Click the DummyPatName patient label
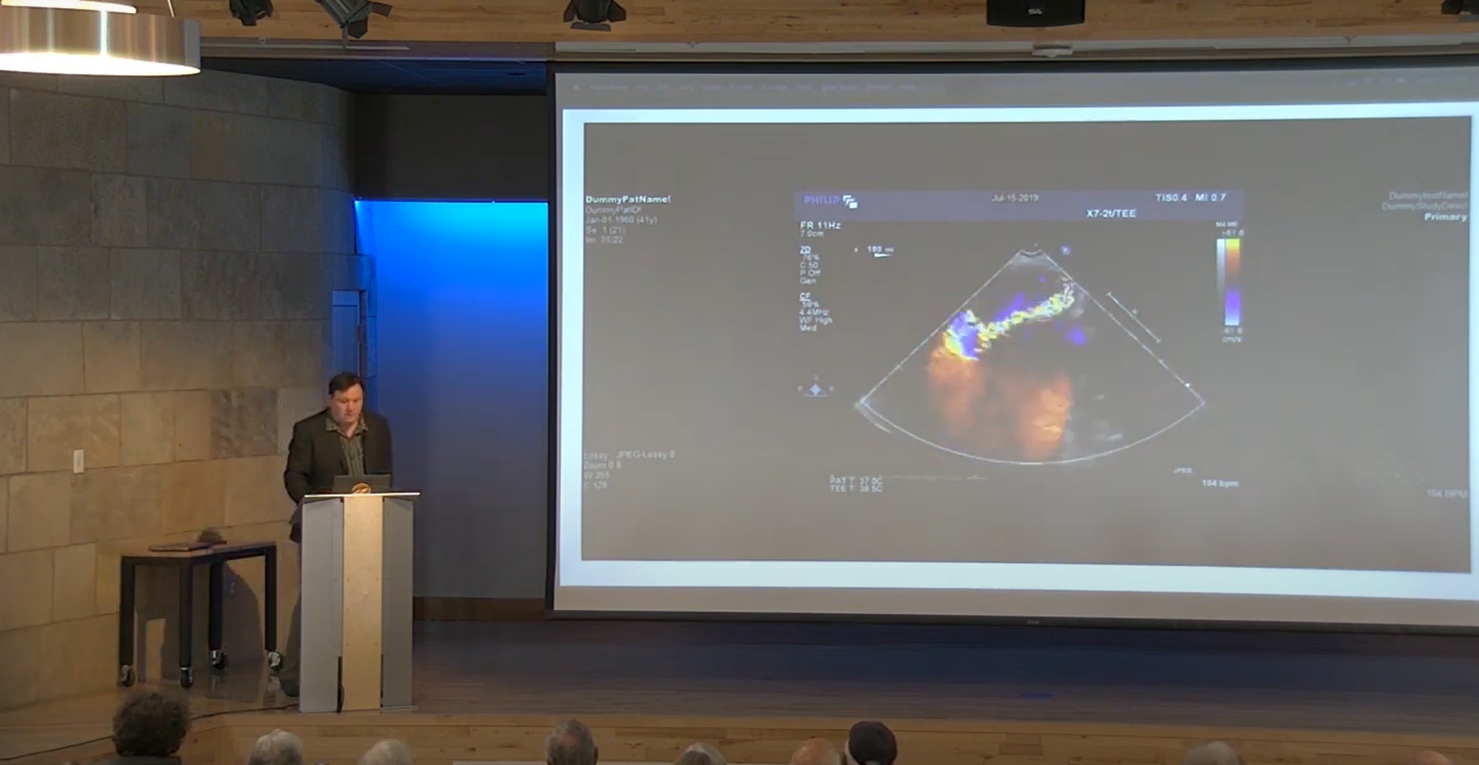This screenshot has height=765, width=1479. (x=628, y=199)
